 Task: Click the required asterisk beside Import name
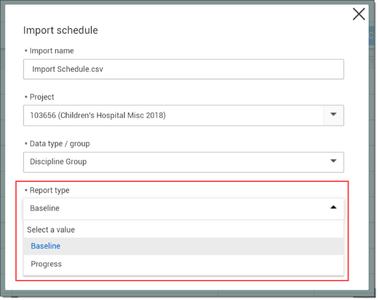click(26, 51)
